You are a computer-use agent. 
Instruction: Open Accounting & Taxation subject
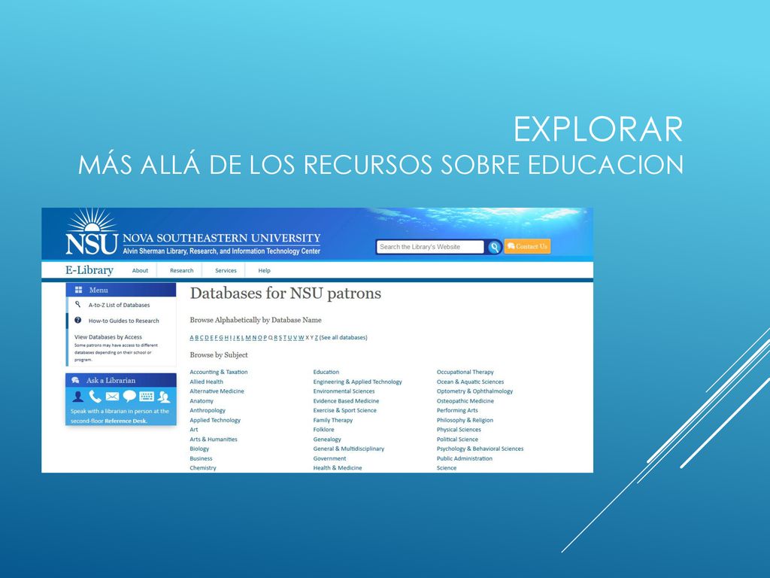pyautogui.click(x=219, y=372)
